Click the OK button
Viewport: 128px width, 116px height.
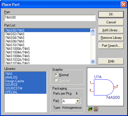[111, 14]
